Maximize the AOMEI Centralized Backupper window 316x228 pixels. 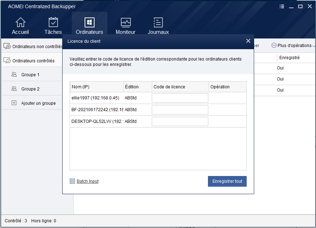tap(300, 6)
